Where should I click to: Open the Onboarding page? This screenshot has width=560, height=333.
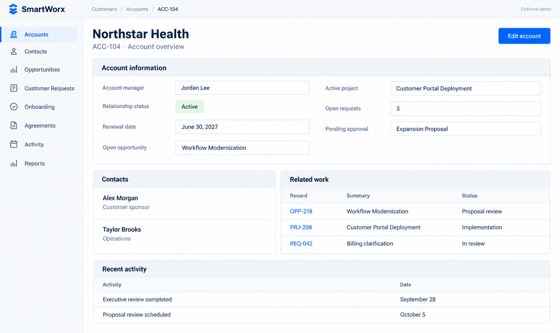39,107
